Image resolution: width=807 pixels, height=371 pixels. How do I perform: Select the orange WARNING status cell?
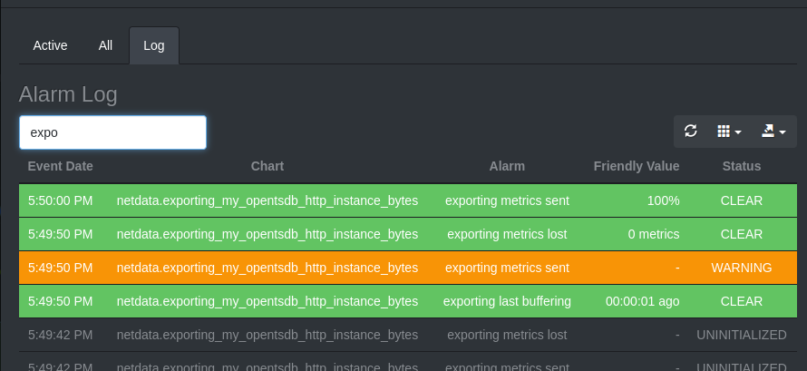[x=742, y=268]
